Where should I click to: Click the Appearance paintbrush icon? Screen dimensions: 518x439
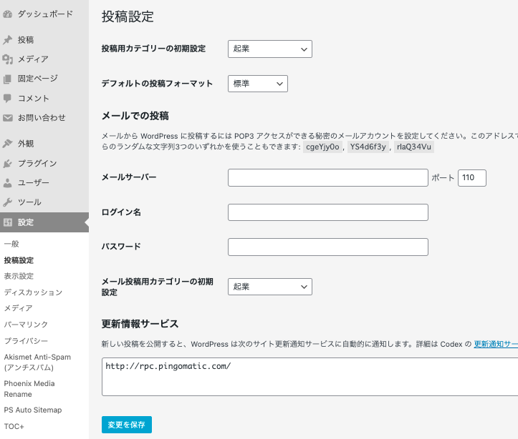tap(8, 144)
